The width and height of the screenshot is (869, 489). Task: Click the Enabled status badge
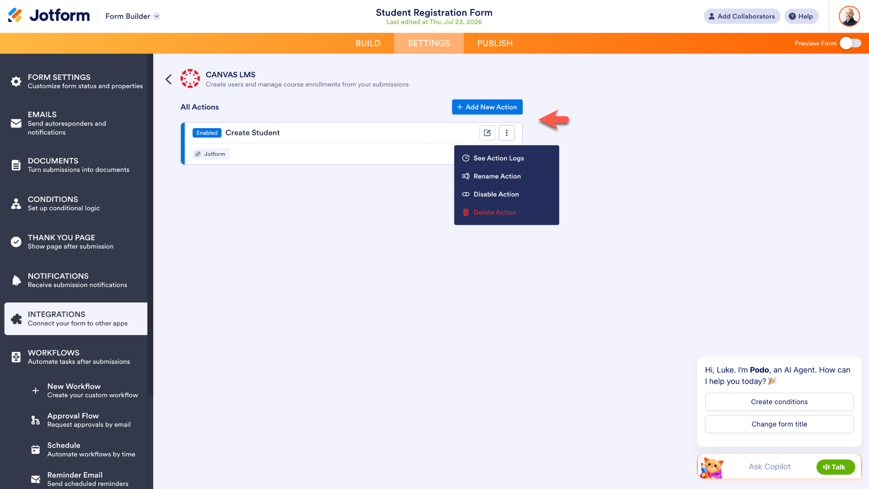click(207, 133)
